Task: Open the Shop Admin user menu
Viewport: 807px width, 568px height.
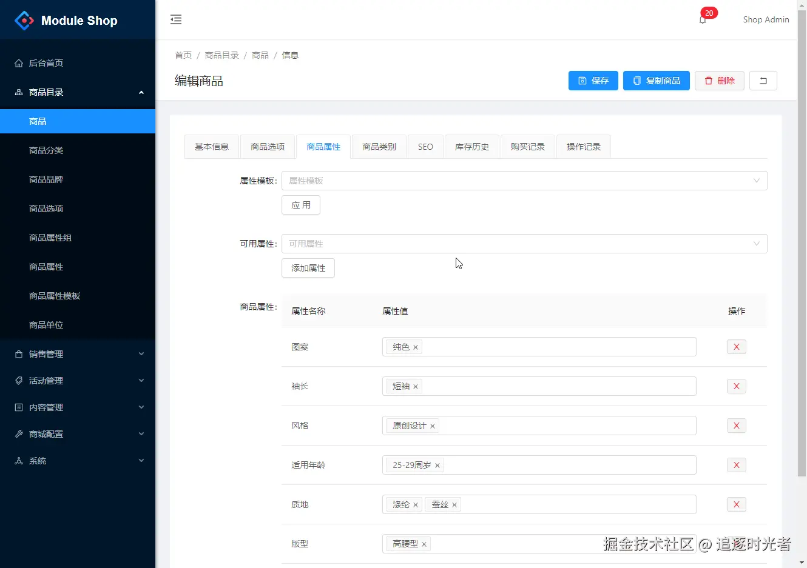Action: (x=766, y=19)
